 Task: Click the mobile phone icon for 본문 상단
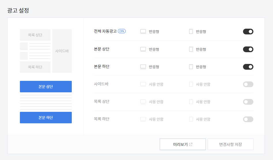coord(191,49)
